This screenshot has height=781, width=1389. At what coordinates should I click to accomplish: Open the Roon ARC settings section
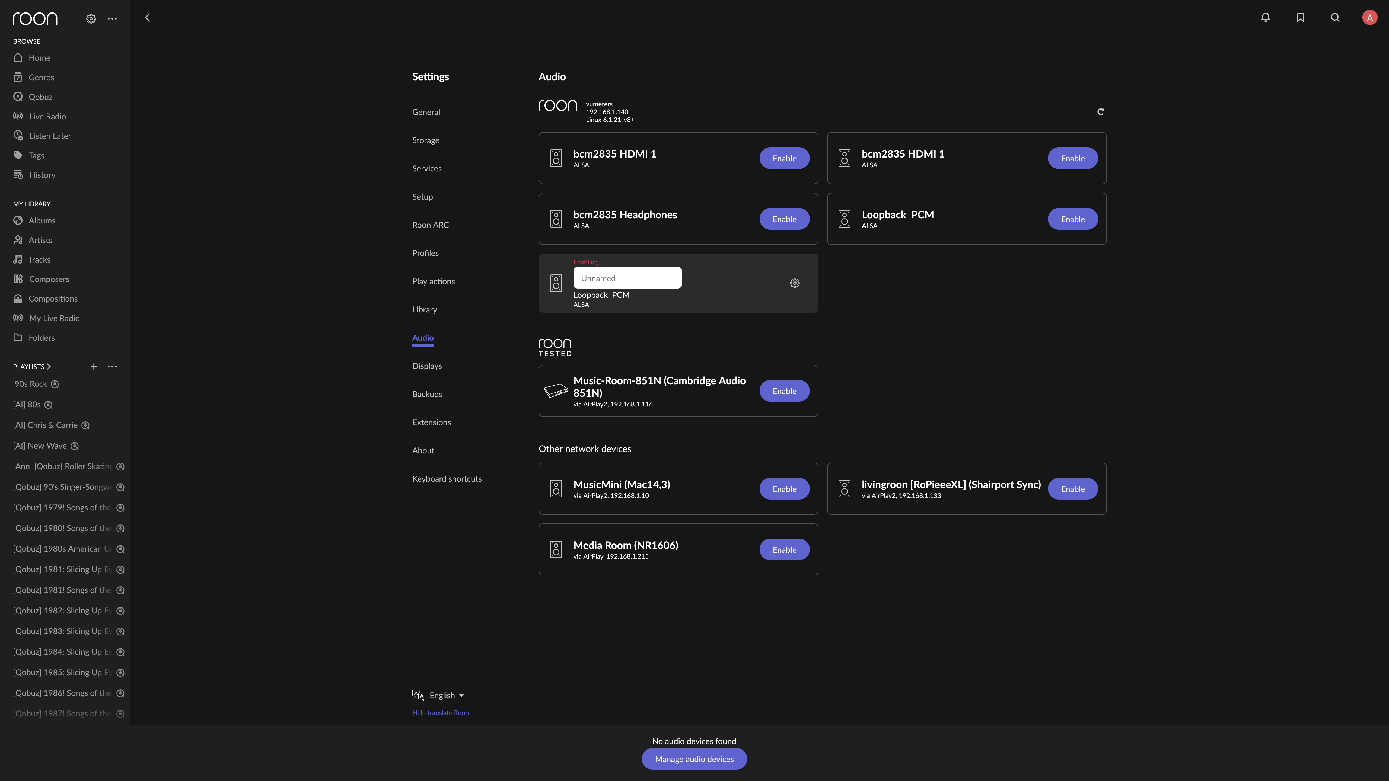430,225
